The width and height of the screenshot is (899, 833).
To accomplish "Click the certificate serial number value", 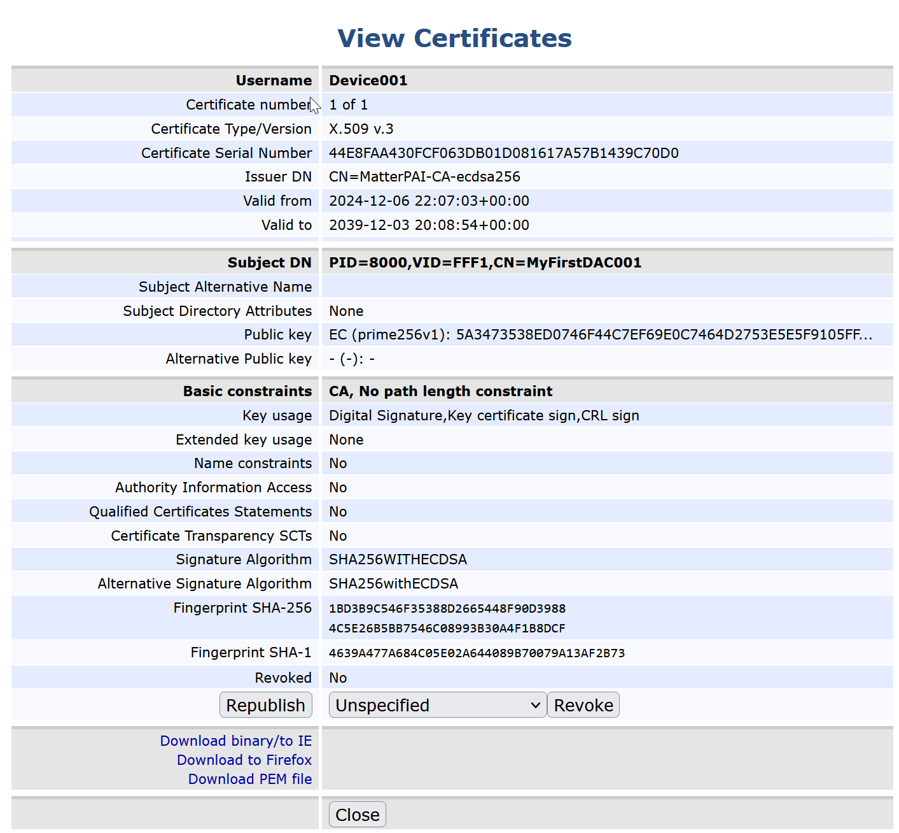I will pyautogui.click(x=503, y=153).
